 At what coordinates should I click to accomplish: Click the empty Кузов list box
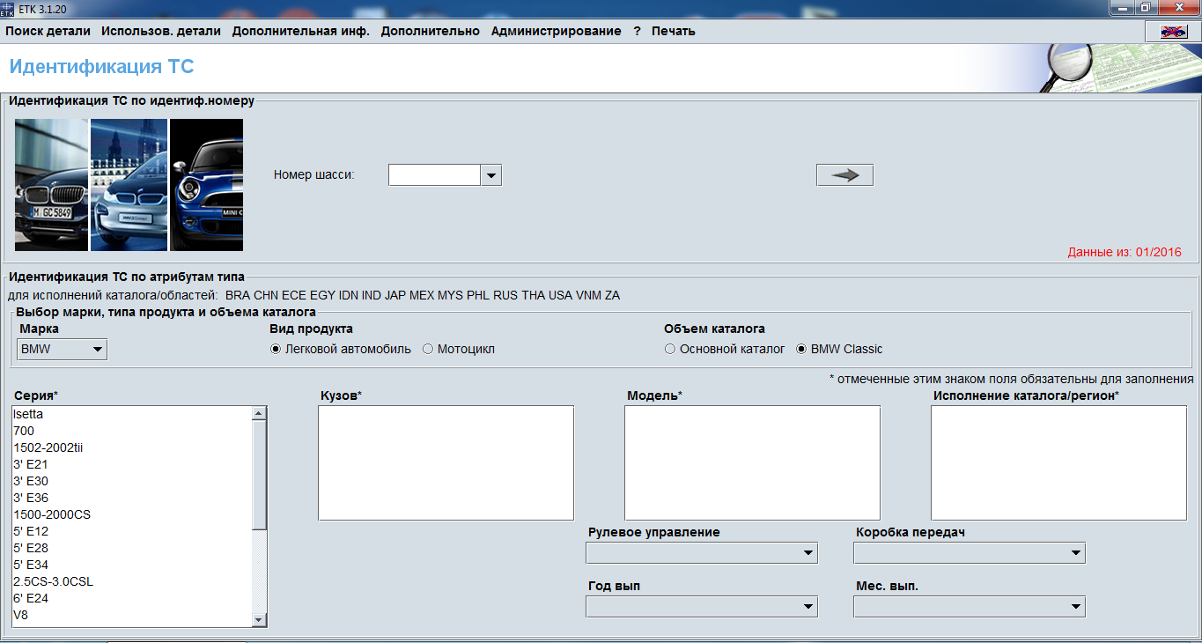point(446,463)
